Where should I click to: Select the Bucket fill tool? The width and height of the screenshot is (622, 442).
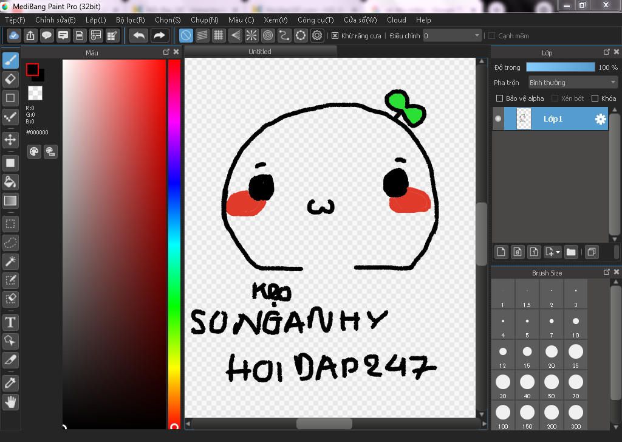pyautogui.click(x=11, y=182)
